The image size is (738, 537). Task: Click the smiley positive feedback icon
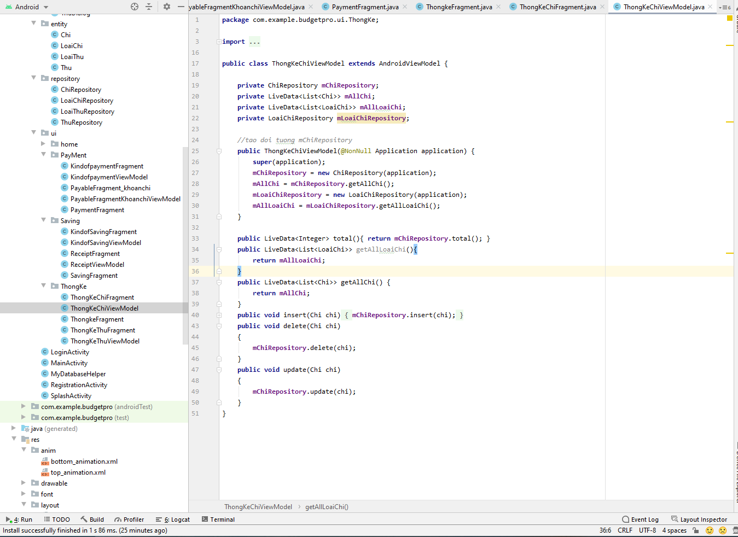coord(710,530)
